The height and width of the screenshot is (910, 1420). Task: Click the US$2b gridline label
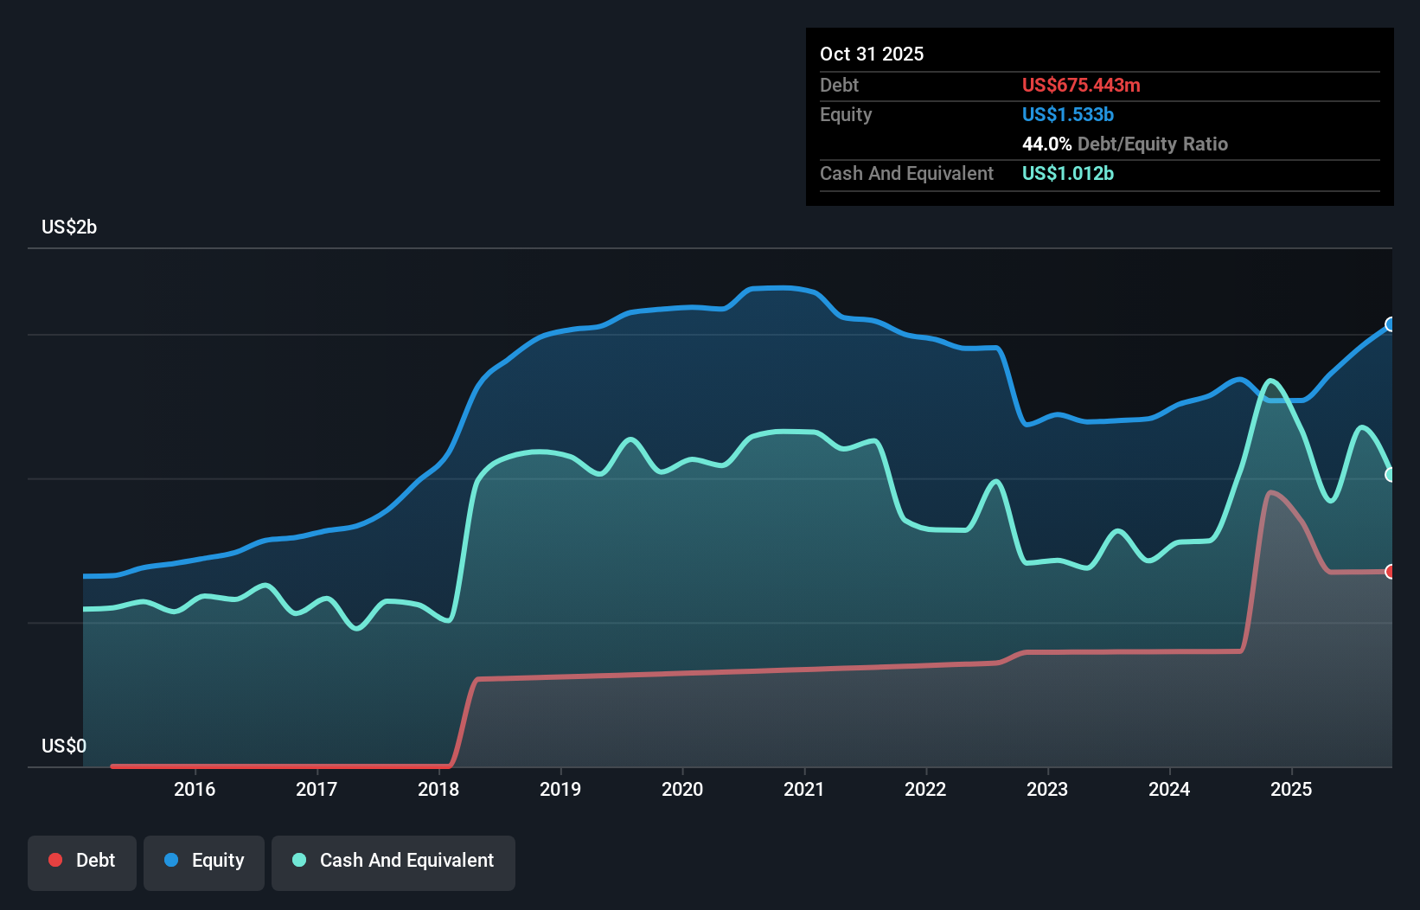click(x=69, y=227)
